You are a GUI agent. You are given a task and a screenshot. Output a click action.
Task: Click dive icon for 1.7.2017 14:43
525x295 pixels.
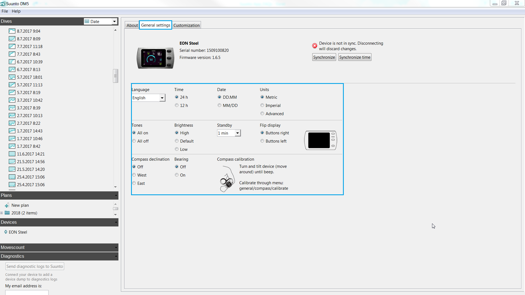coord(12,131)
